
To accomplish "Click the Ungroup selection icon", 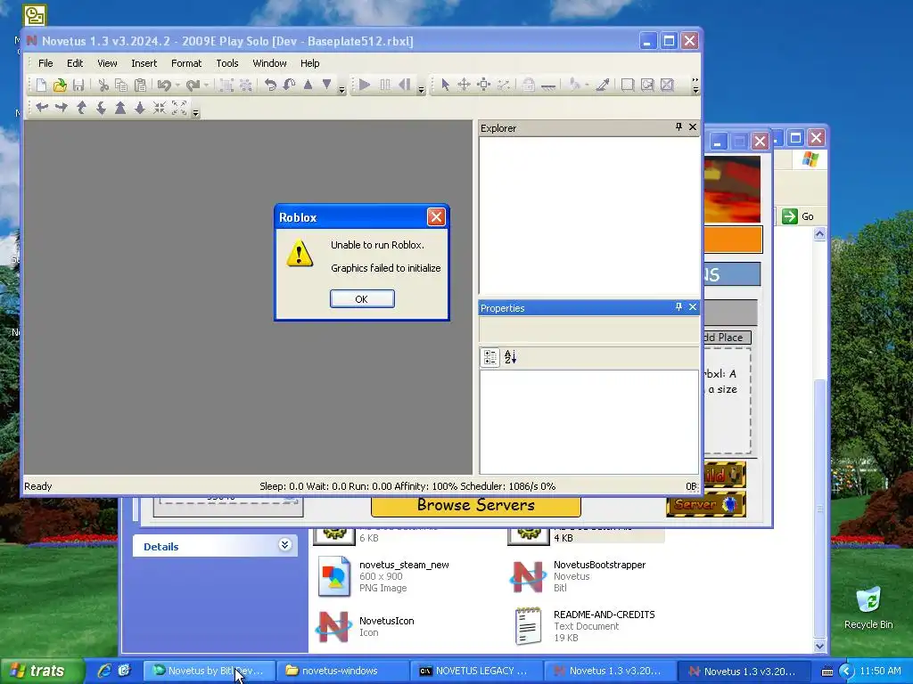I will (246, 85).
